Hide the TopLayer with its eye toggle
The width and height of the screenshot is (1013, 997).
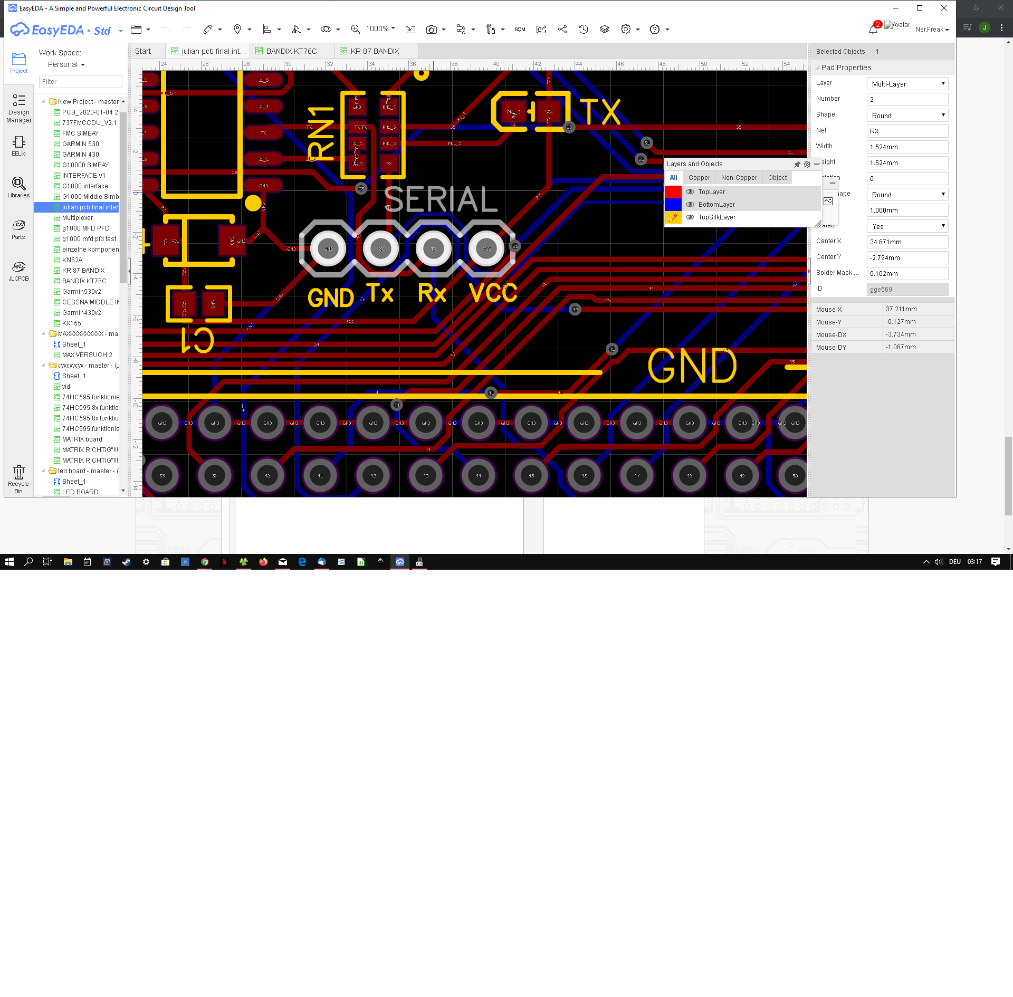[x=690, y=192]
